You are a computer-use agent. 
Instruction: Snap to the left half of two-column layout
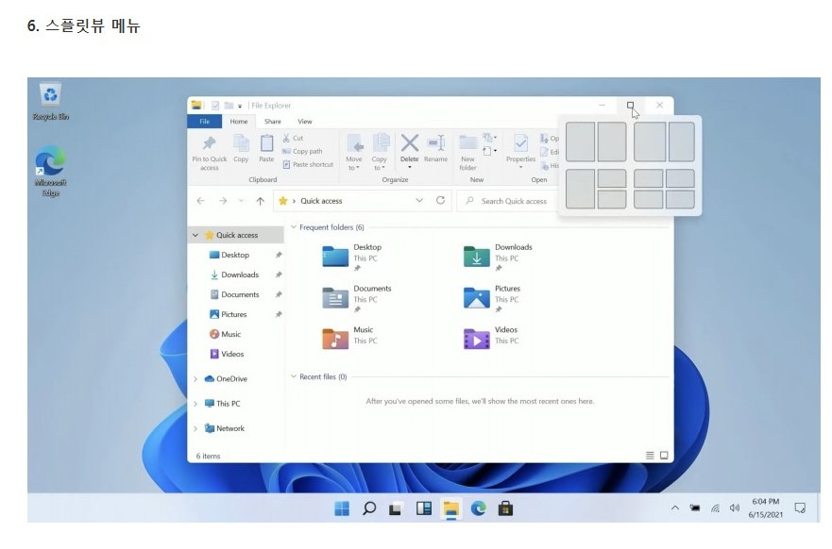pyautogui.click(x=580, y=142)
